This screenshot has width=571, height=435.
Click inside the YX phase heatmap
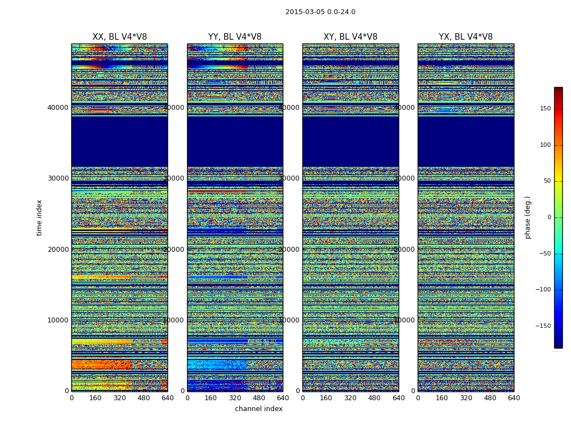coord(466,217)
